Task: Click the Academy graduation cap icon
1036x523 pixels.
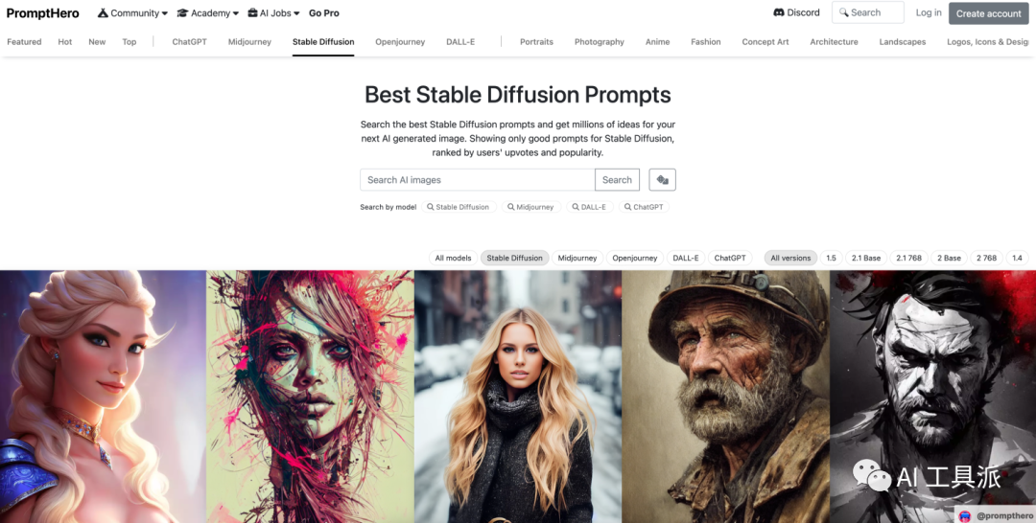Action: coord(183,12)
